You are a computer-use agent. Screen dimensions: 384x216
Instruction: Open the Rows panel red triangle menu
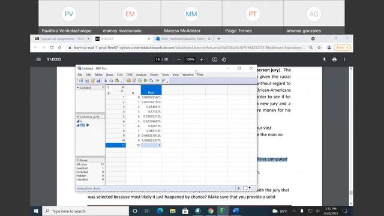click(x=78, y=160)
